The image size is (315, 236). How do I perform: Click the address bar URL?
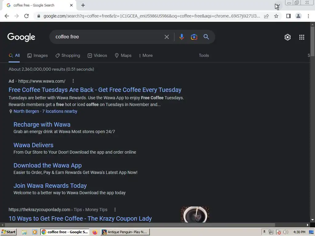coord(152,16)
